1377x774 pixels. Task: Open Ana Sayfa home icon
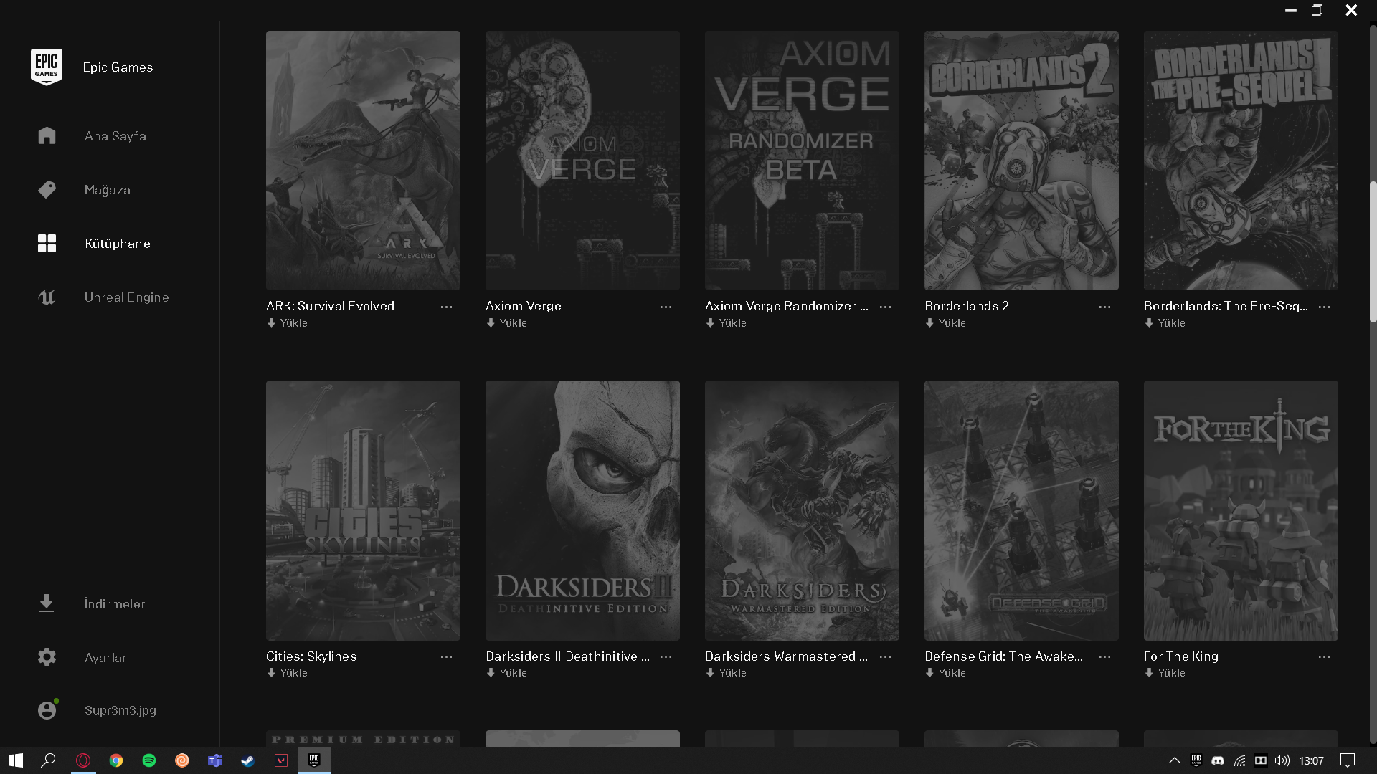47,135
